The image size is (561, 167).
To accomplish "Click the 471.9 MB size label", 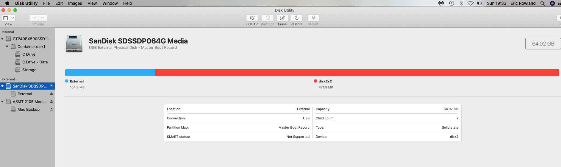I will (x=326, y=87).
